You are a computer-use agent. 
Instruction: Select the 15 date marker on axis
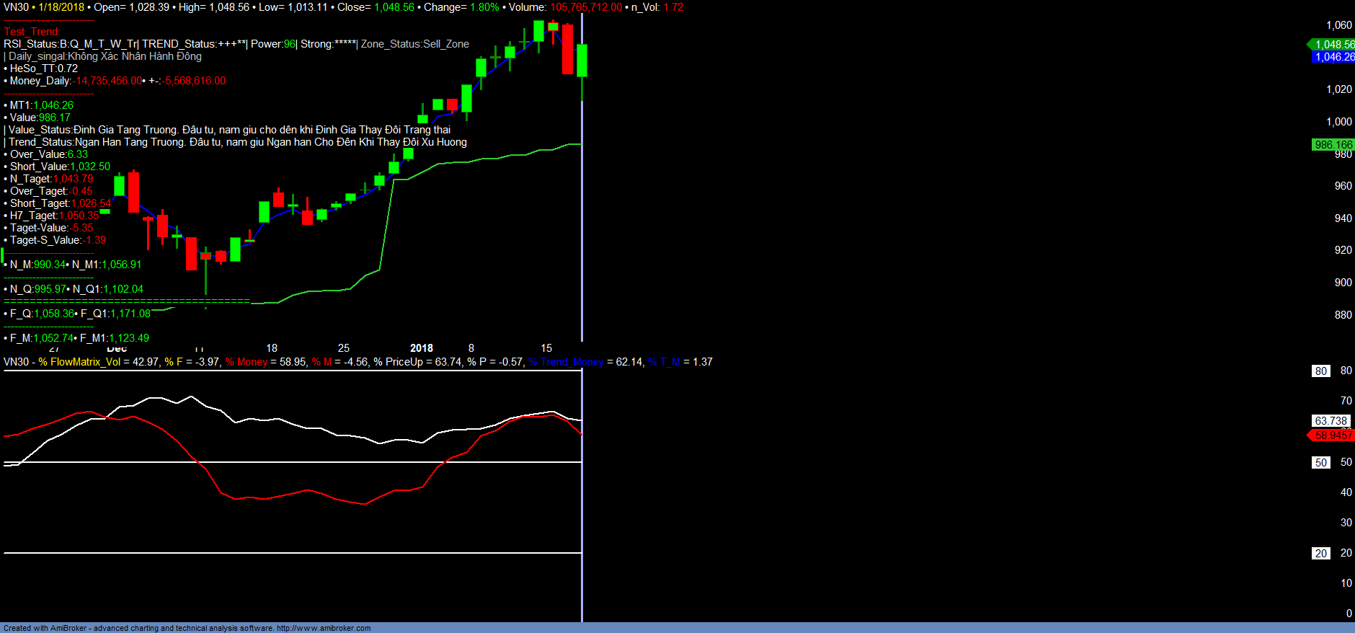point(546,348)
